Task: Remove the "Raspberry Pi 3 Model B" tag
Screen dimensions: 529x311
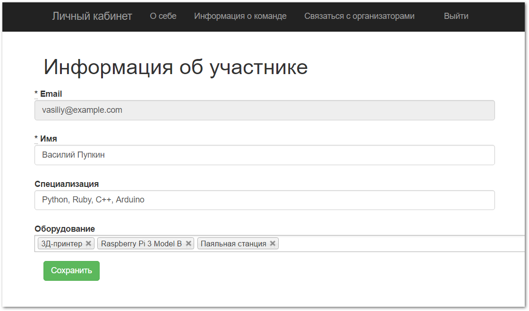Action: click(188, 244)
